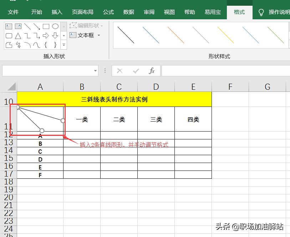Select the arrow shape tool
Image resolution: width=290 pixels, height=237 pixels.
click(37, 27)
